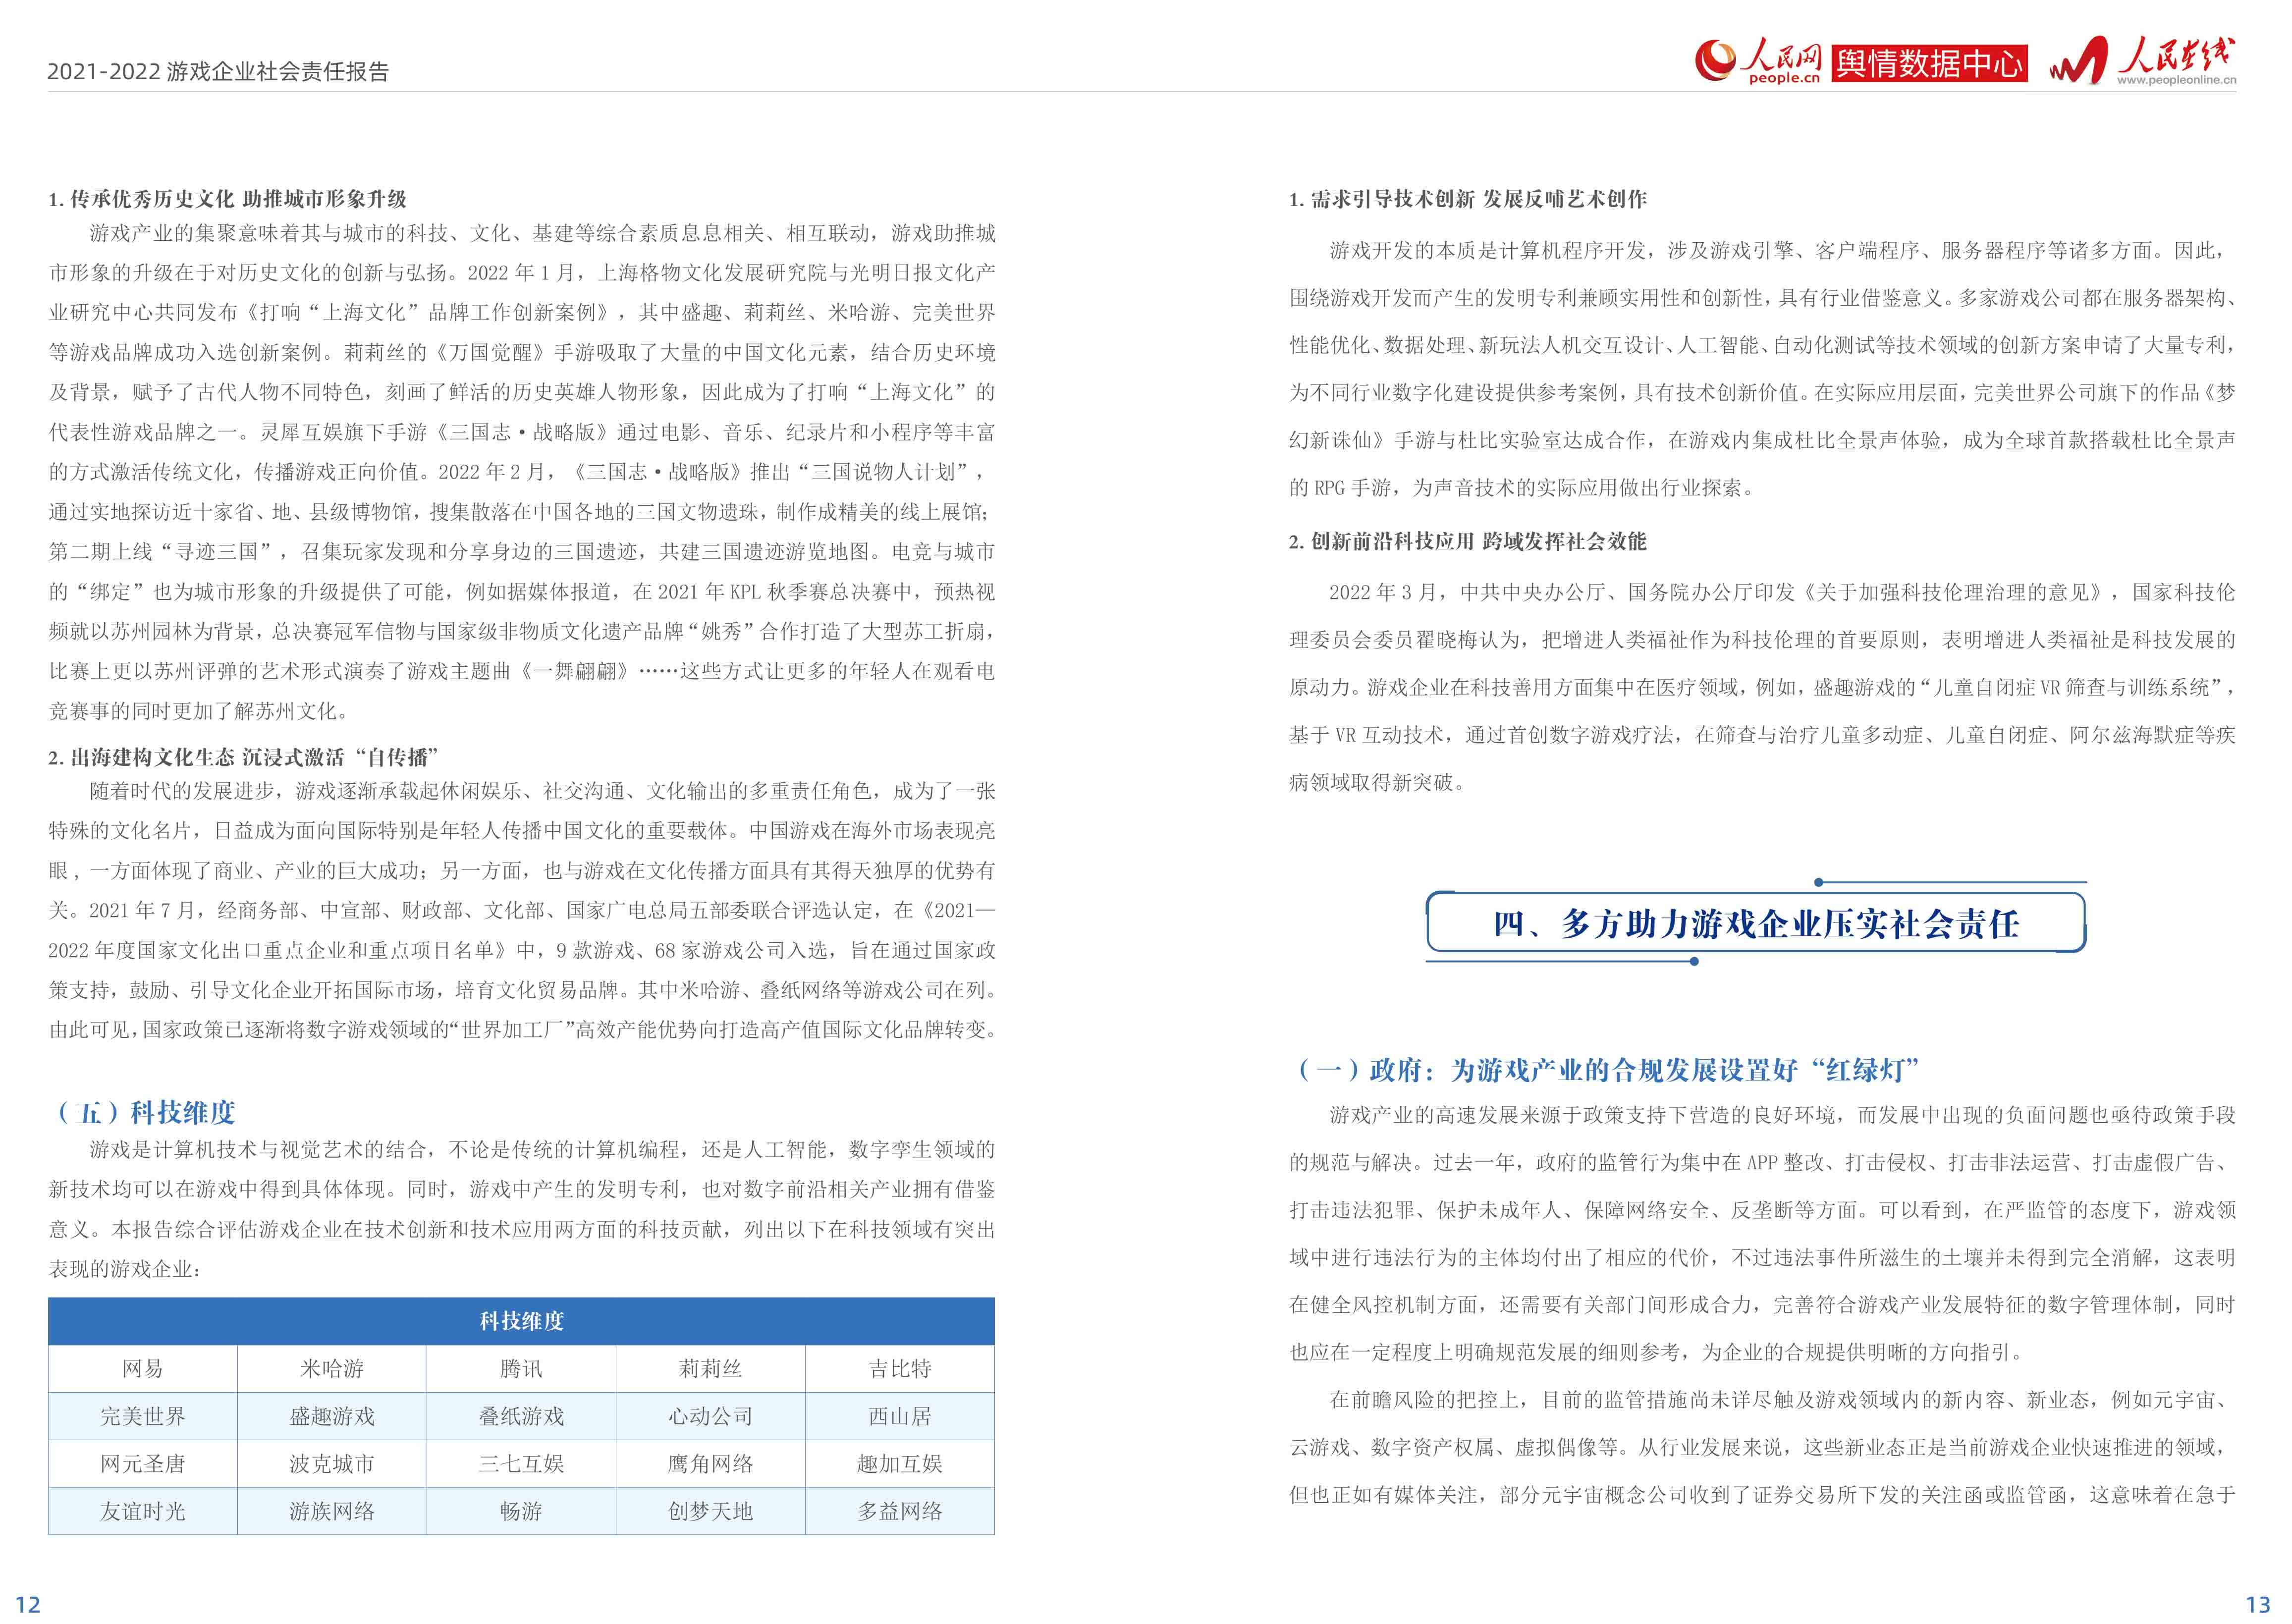The width and height of the screenshot is (2292, 1624).
Task: Select table cell 叠纸游戏
Action: pyautogui.click(x=521, y=1416)
